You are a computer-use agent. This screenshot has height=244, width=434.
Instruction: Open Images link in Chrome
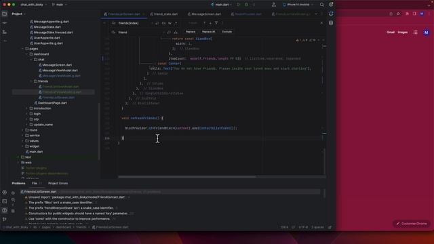click(403, 33)
